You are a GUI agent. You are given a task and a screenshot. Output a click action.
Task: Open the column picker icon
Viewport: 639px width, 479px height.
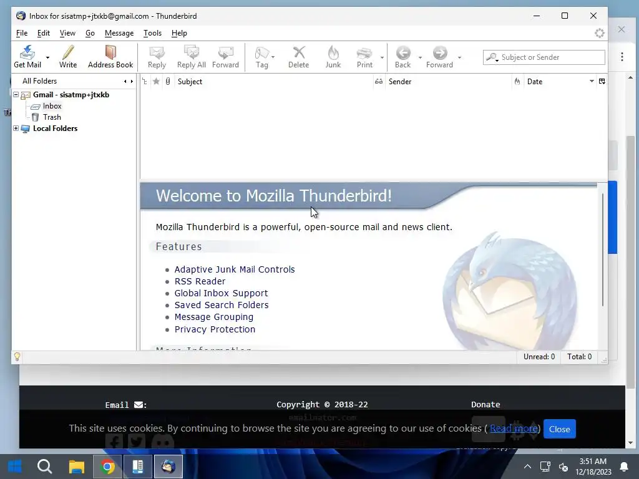click(602, 82)
